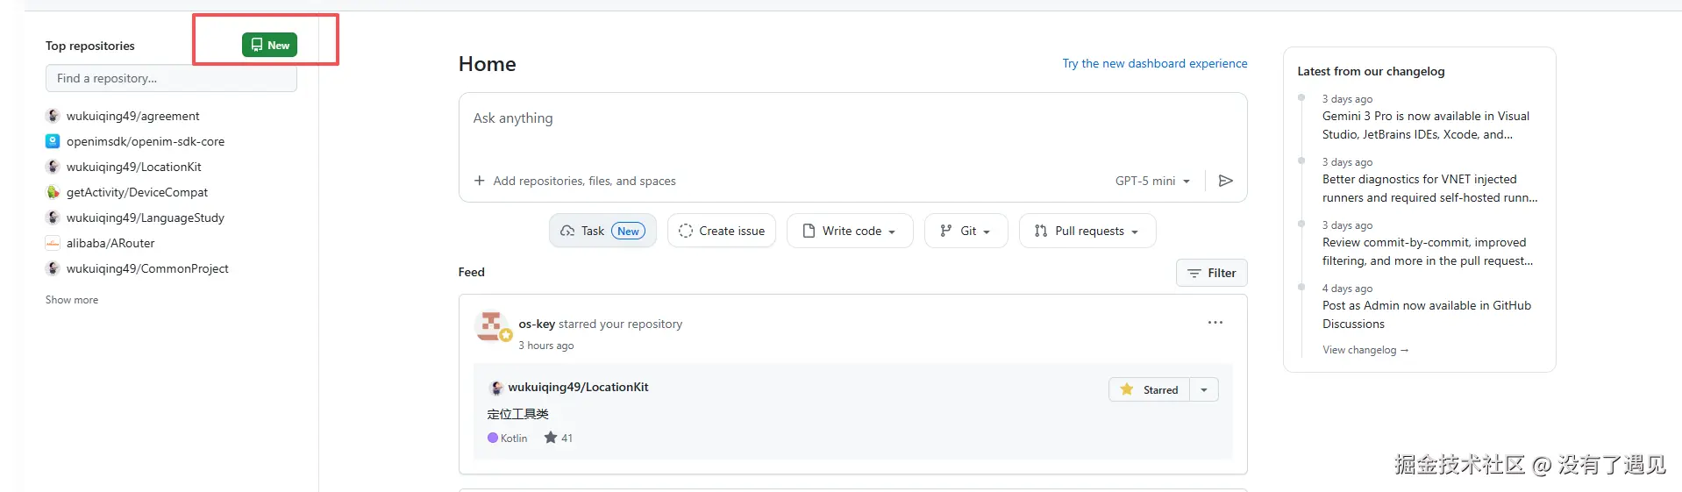Open star lists dropdown arrow beside Starred
The image size is (1682, 492).
click(1204, 389)
